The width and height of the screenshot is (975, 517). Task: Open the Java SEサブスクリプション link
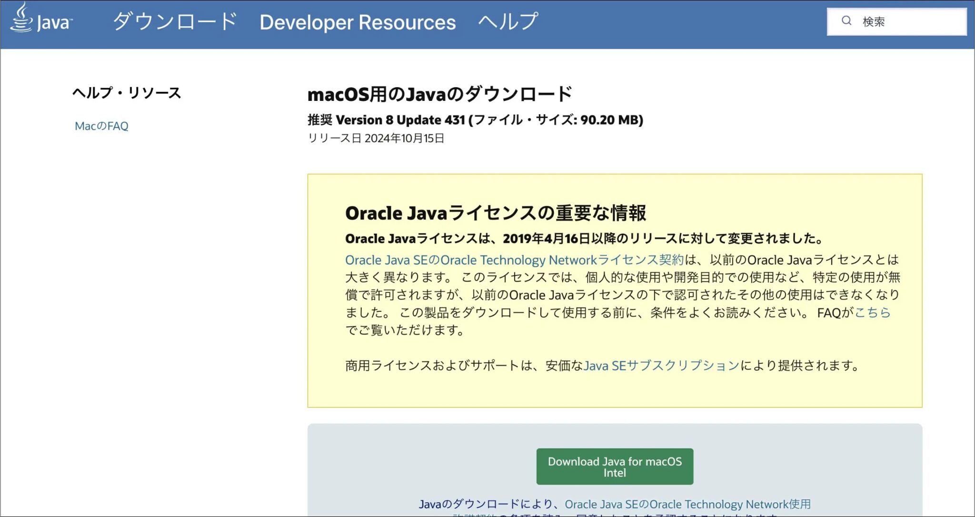(661, 366)
